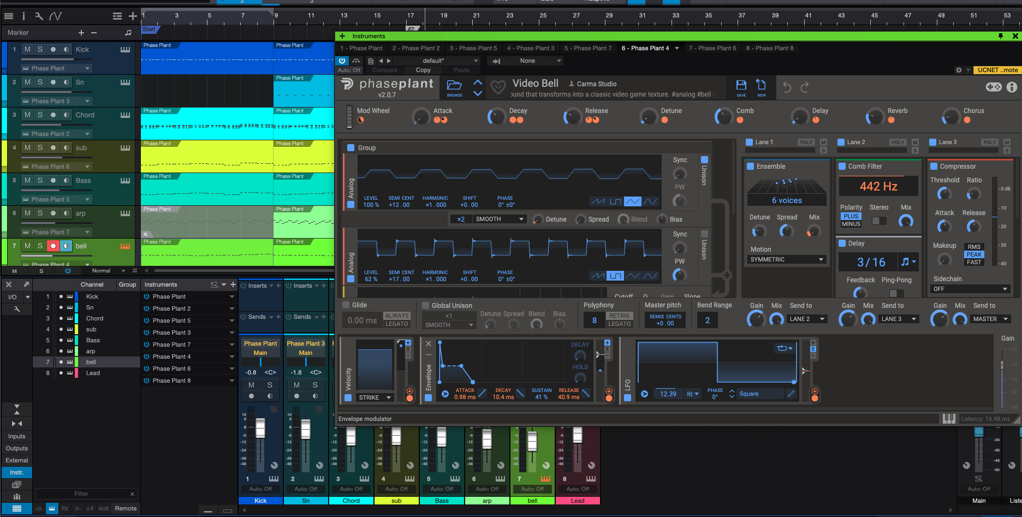Show on-screen keyboard in Phase Plant footer
The width and height of the screenshot is (1022, 517).
949,419
